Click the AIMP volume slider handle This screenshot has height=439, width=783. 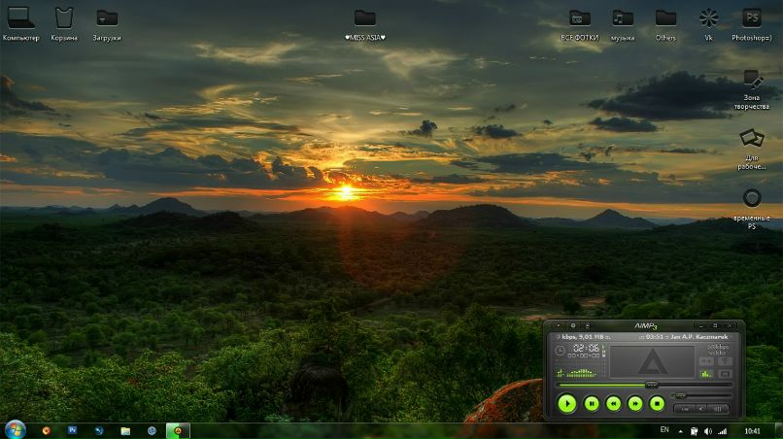tap(681, 395)
